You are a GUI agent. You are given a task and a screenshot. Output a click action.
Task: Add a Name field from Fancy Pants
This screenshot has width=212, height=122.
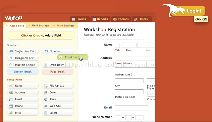(23, 86)
